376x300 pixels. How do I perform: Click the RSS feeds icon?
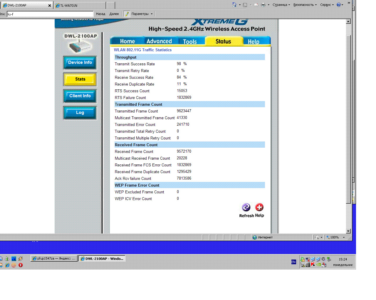[245, 5]
